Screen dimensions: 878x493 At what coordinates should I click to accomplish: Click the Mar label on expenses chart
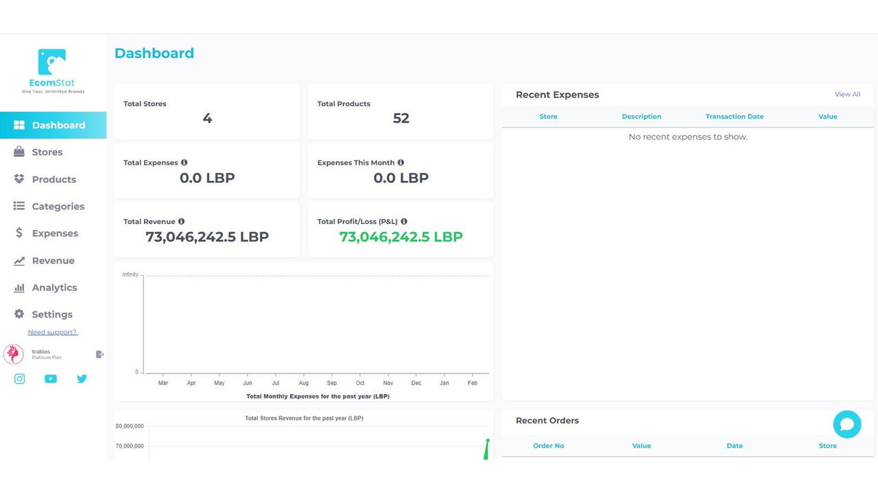click(x=163, y=383)
